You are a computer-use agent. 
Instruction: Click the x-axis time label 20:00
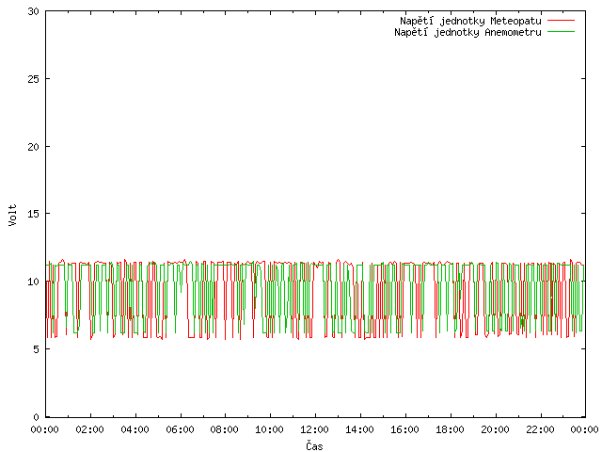pyautogui.click(x=495, y=429)
